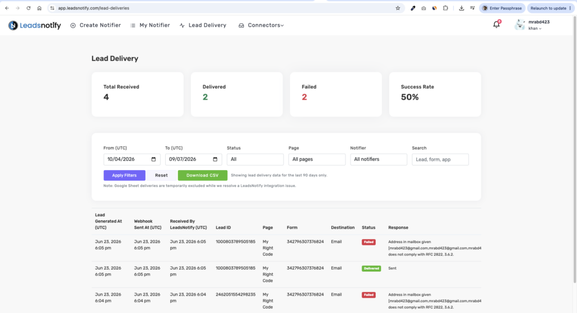Open the extensions puzzle icon
577x313 pixels.
[x=445, y=8]
